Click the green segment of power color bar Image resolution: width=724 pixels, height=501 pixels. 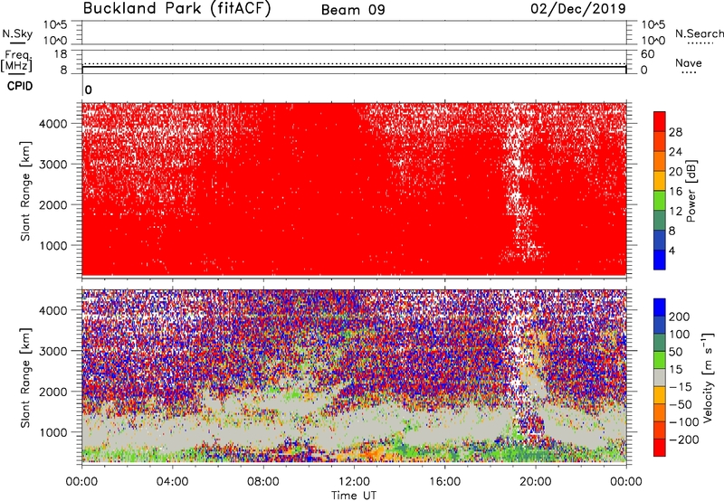click(659, 201)
